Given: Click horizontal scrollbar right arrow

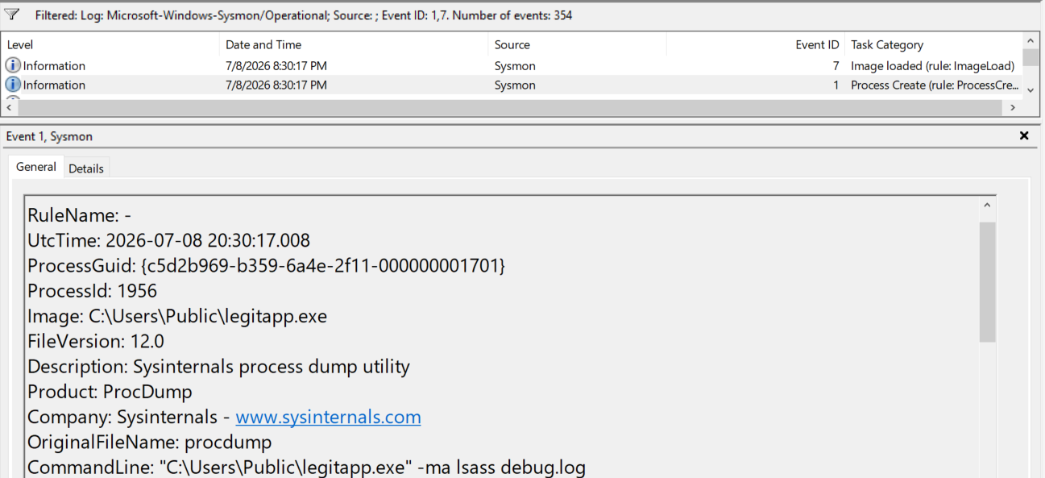Looking at the screenshot, I should [x=1014, y=107].
